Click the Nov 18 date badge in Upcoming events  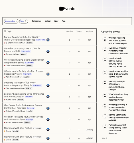pos(105,96)
